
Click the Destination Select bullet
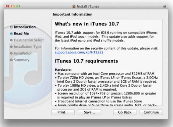coord(11,40)
